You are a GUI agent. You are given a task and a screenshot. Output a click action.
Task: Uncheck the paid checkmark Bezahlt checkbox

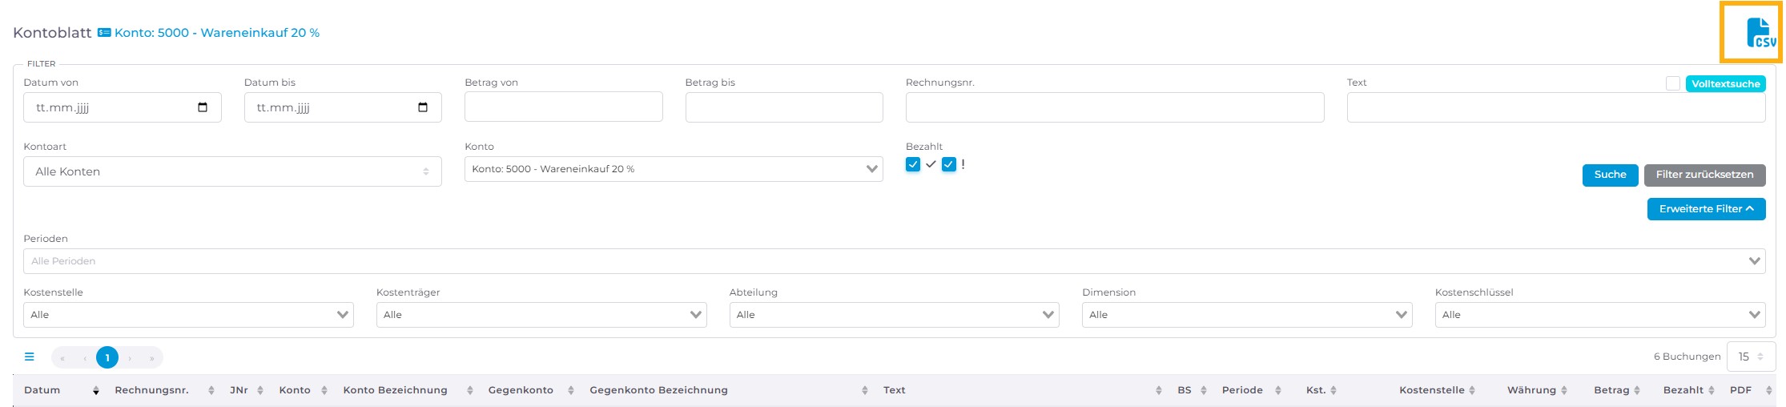coord(913,164)
